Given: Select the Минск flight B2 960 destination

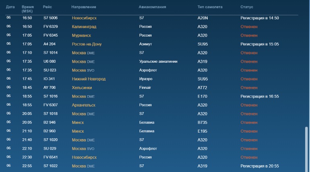Looking at the screenshot, I should 78,131.
